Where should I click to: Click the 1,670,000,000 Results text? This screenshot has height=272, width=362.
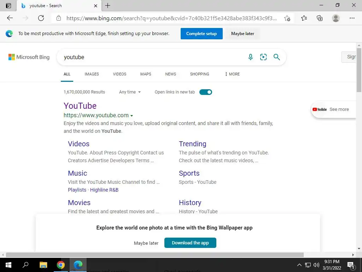pyautogui.click(x=84, y=92)
